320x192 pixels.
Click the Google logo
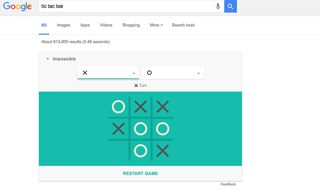pos(17,6)
